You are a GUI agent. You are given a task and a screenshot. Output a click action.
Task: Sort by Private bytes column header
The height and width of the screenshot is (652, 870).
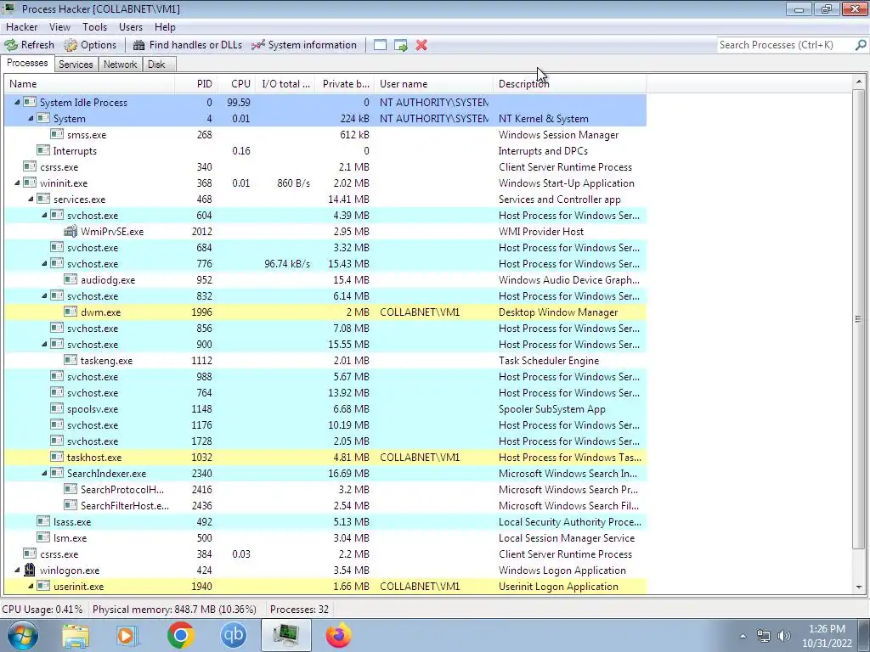tap(345, 84)
